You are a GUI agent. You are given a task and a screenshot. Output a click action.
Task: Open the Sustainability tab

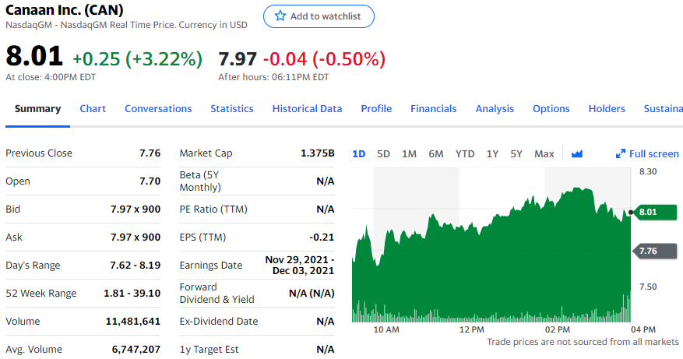(663, 109)
